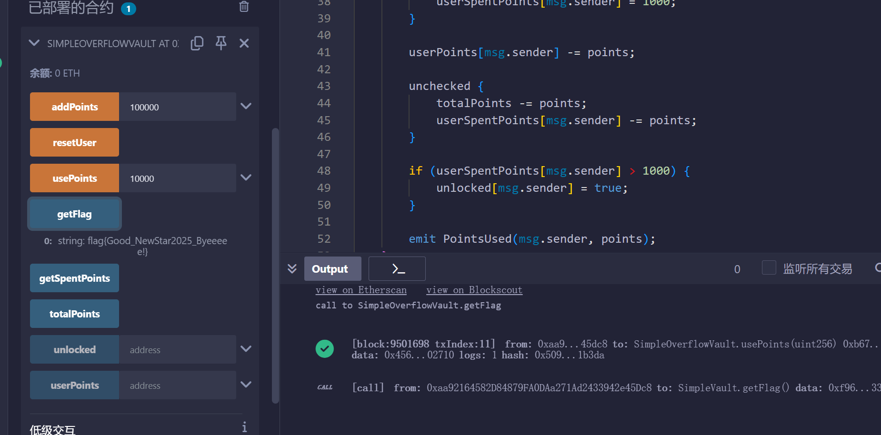Screen dimensions: 881x435
Task: Click the low level interactions info icon
Action: 244,427
